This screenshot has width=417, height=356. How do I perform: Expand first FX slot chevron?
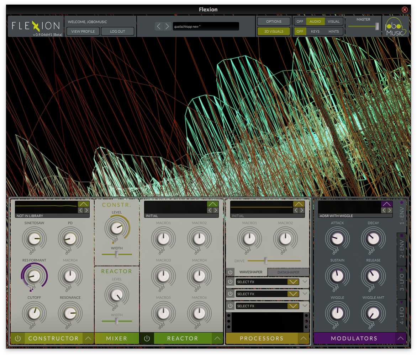[305, 281]
